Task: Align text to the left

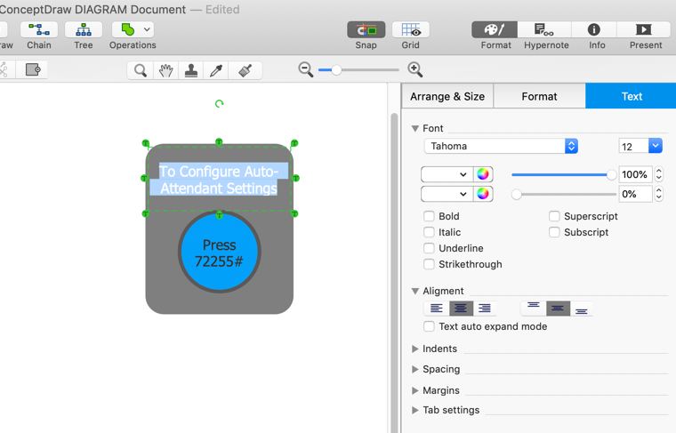Action: (x=436, y=309)
